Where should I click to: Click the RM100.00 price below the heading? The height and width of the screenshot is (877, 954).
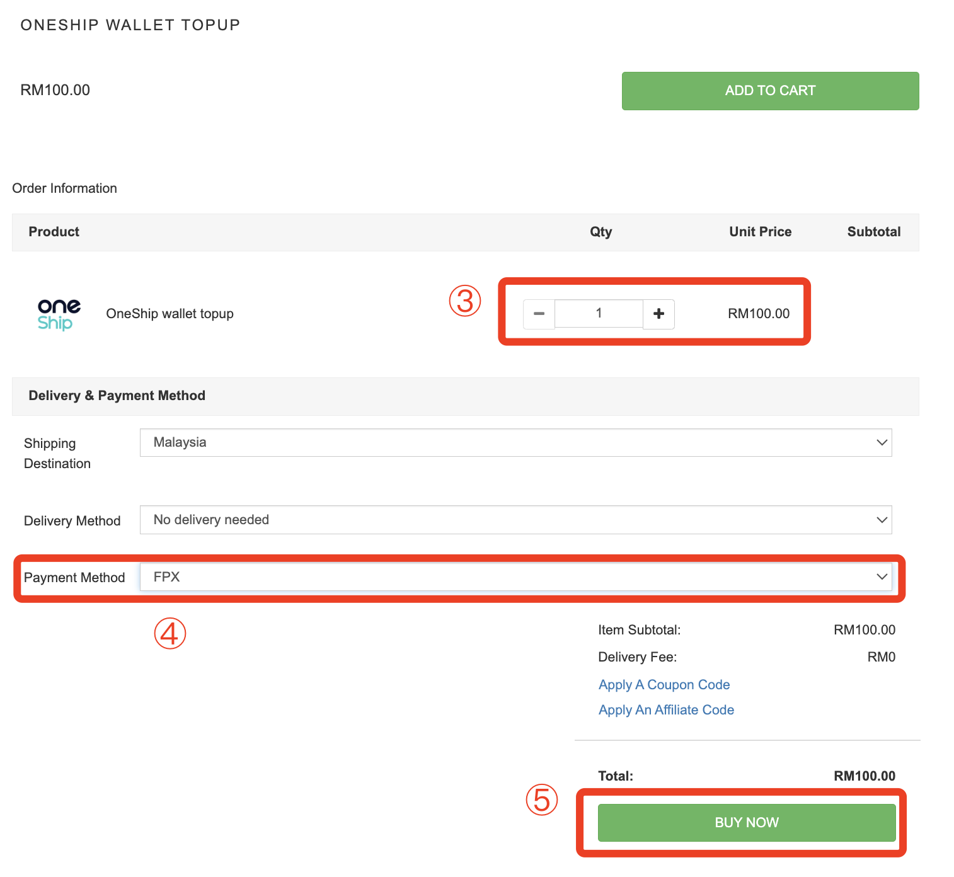55,90
